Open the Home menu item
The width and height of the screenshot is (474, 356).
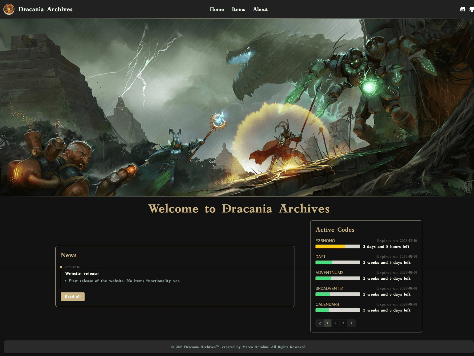[x=217, y=9]
